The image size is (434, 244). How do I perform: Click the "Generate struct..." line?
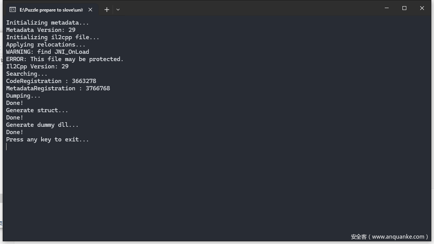[37, 110]
